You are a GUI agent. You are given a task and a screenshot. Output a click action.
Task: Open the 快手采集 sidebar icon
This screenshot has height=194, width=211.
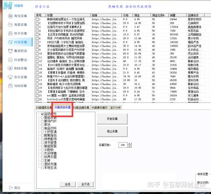click(10, 33)
